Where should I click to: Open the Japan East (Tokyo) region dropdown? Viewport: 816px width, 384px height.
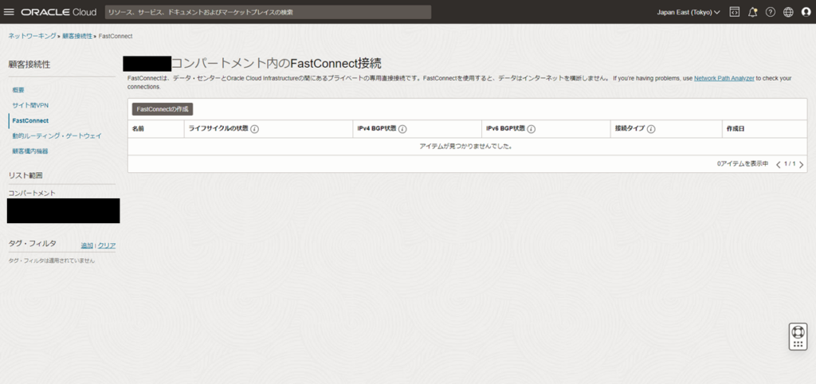(688, 12)
